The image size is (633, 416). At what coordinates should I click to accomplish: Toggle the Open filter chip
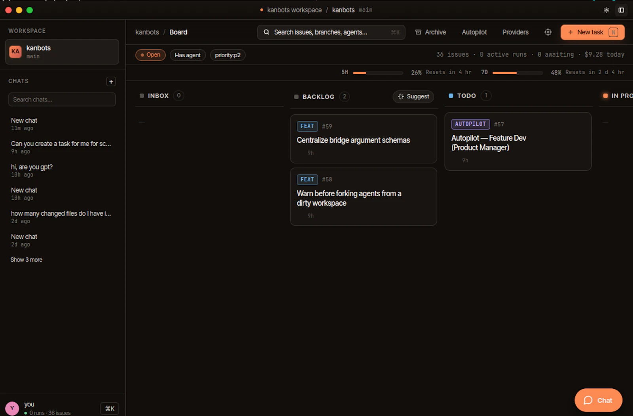pyautogui.click(x=150, y=55)
